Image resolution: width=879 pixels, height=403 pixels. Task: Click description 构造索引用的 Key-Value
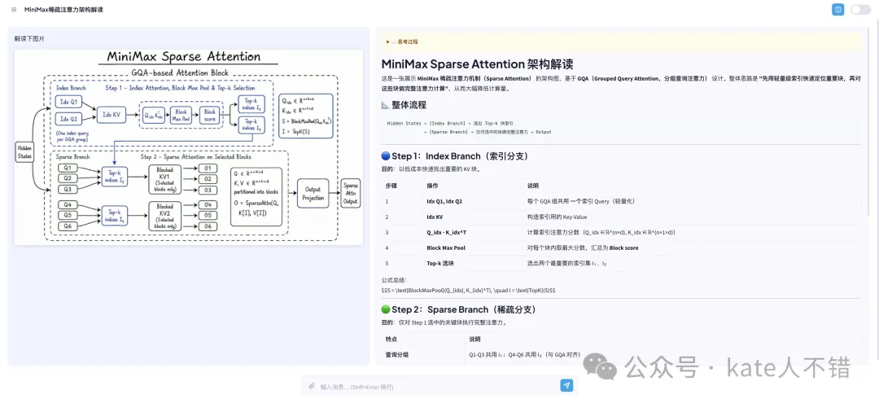coord(557,217)
